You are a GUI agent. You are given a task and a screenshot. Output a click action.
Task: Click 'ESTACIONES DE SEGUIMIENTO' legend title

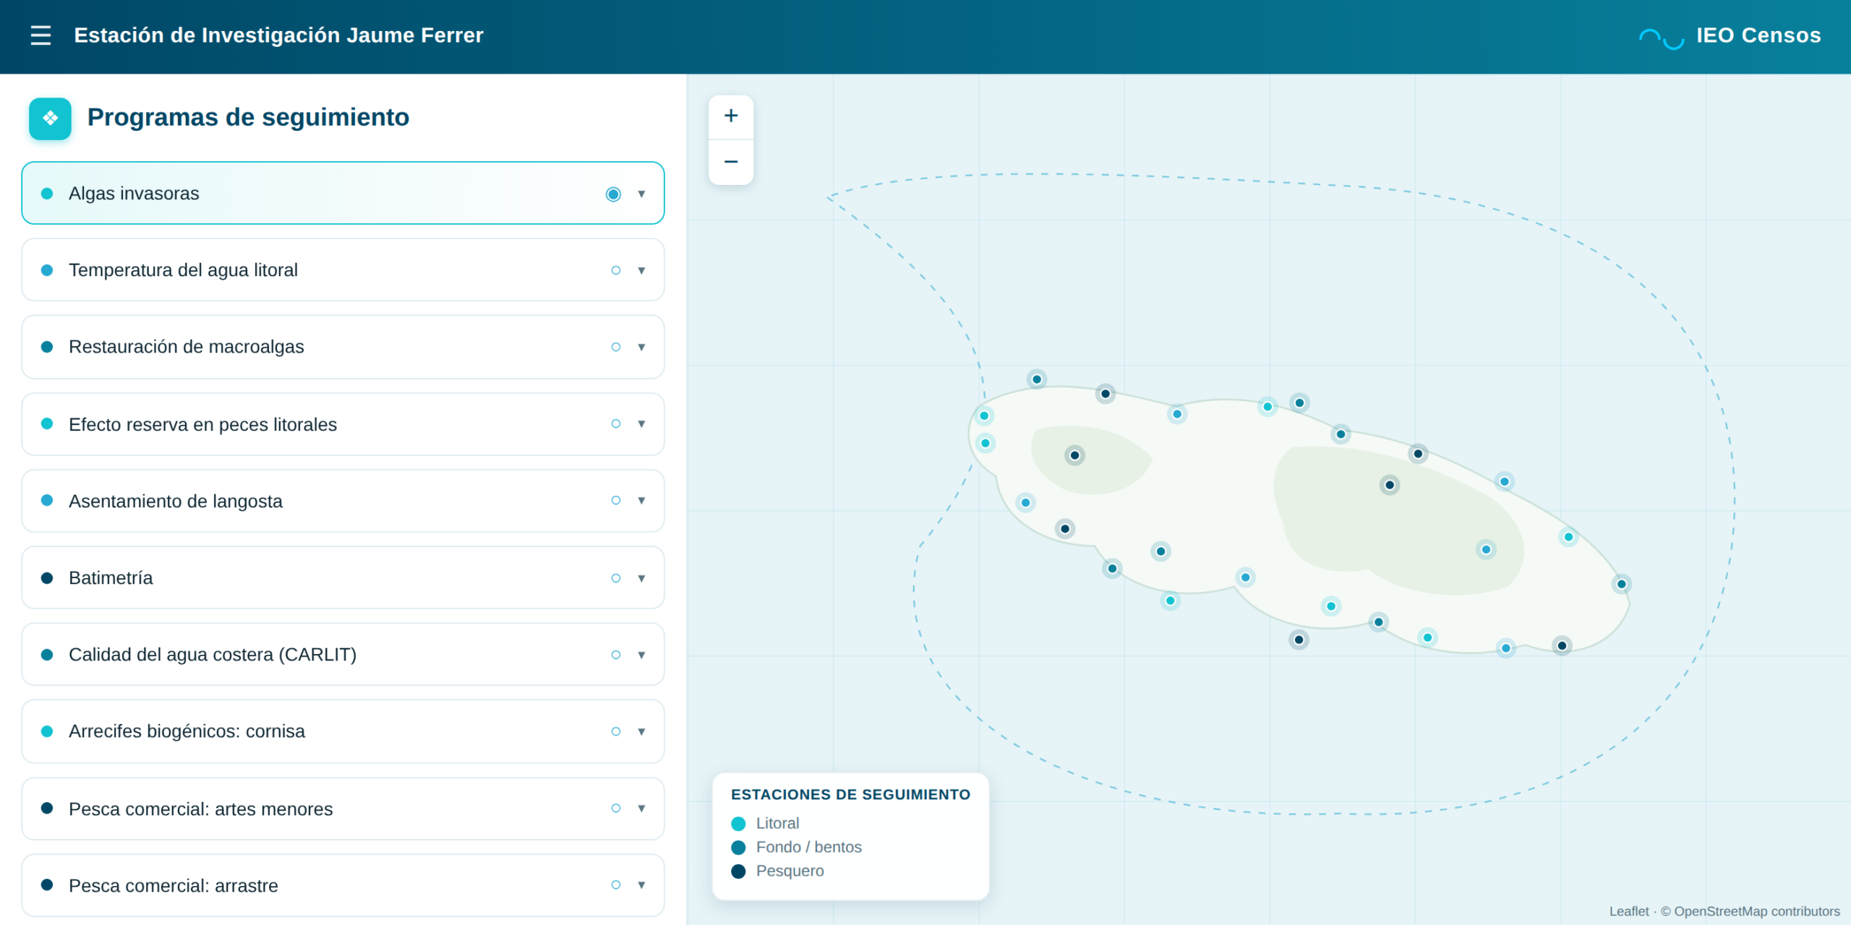850,794
